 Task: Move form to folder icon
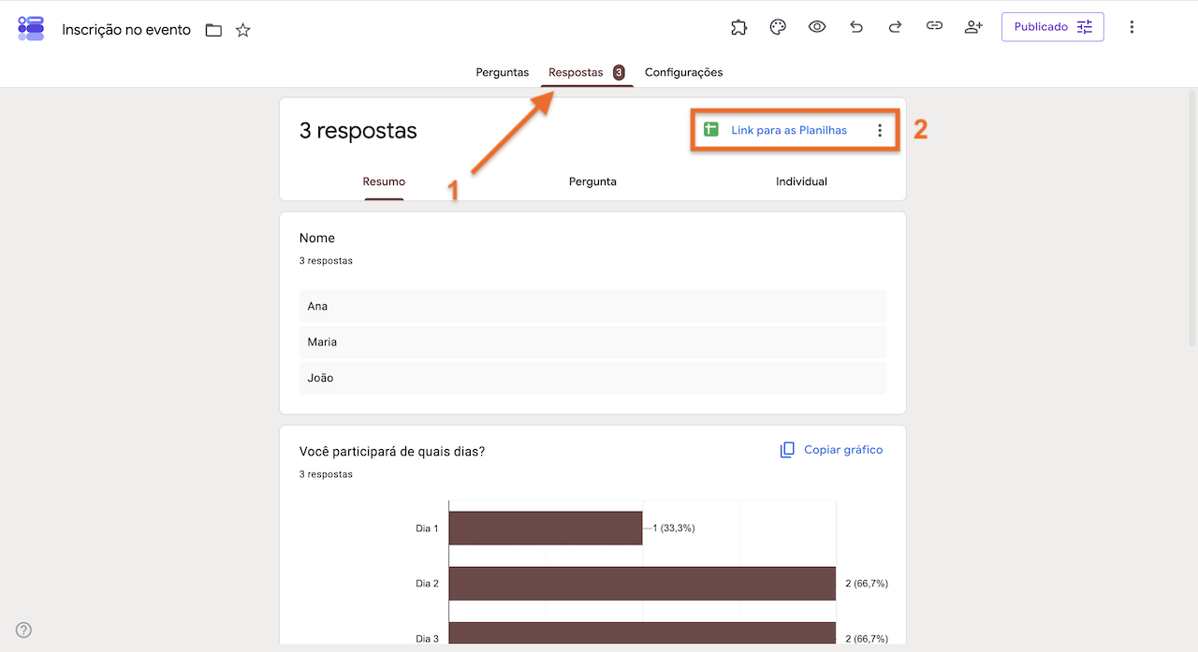pos(213,30)
